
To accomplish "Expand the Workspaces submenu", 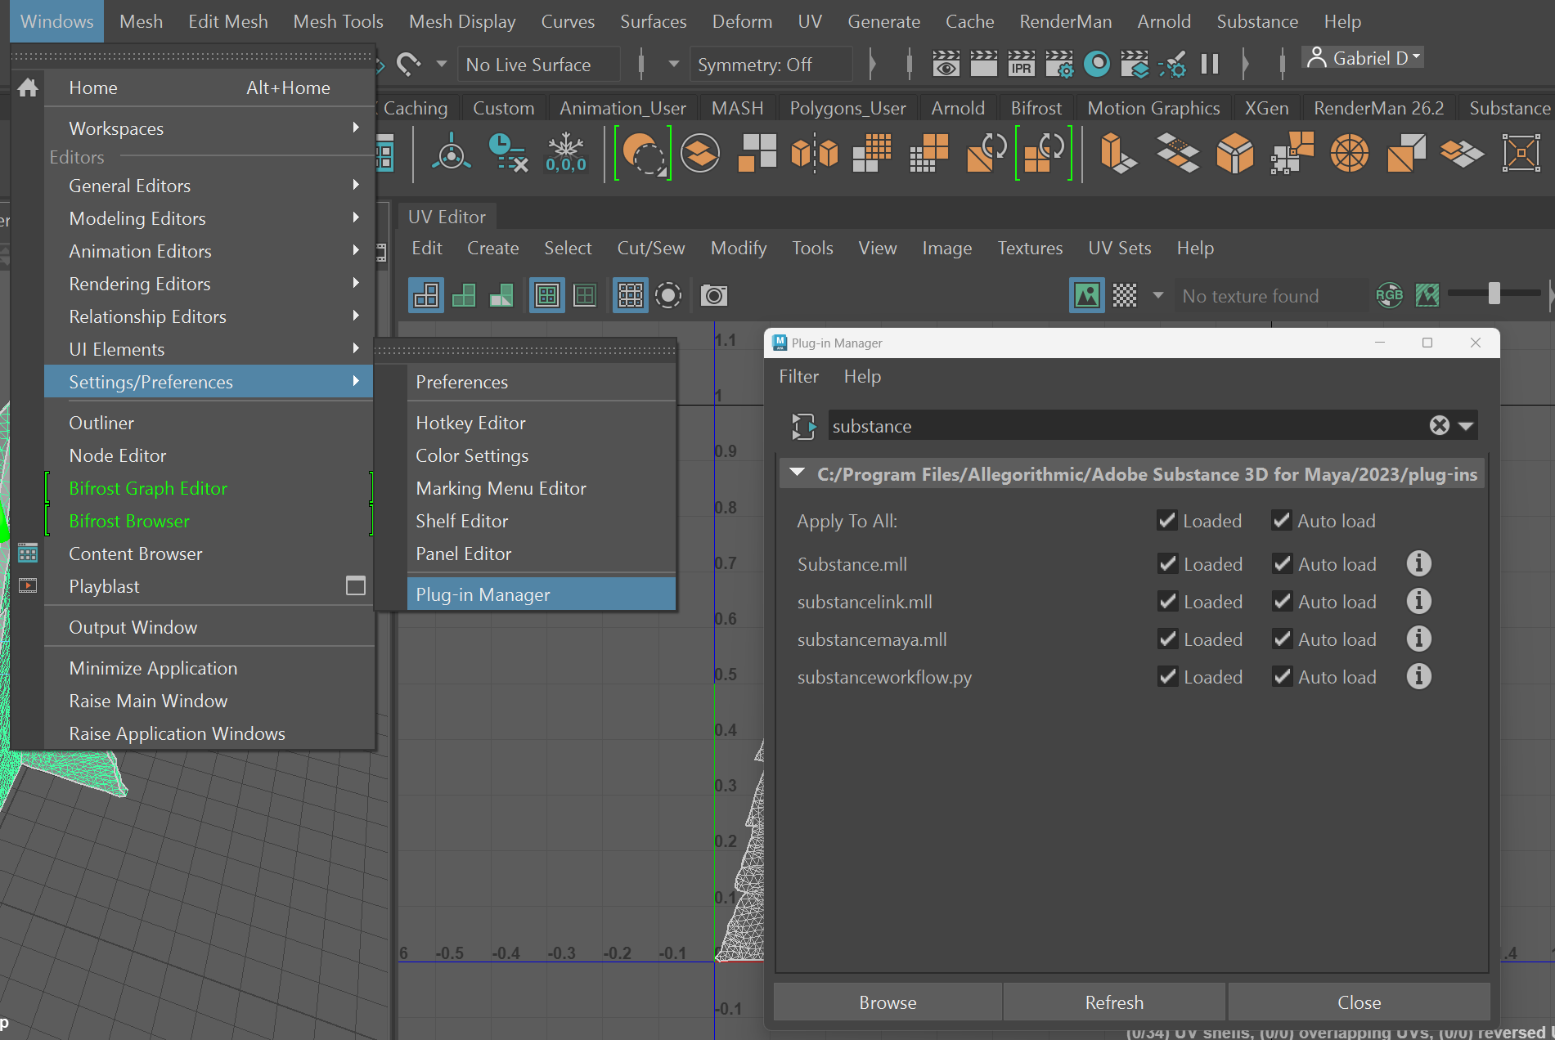I will pos(209,128).
